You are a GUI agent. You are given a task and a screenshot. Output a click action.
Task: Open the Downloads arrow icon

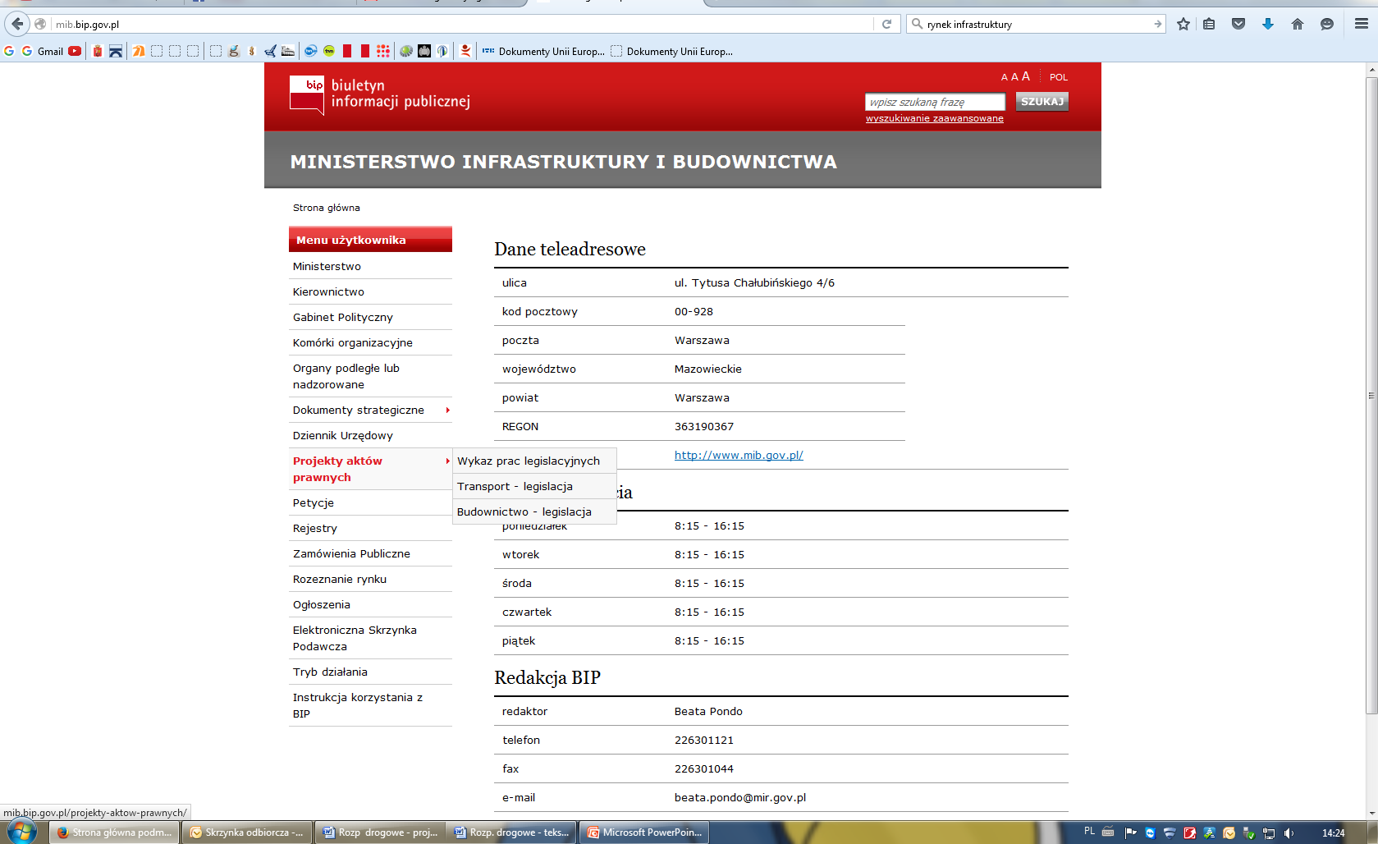(x=1268, y=24)
